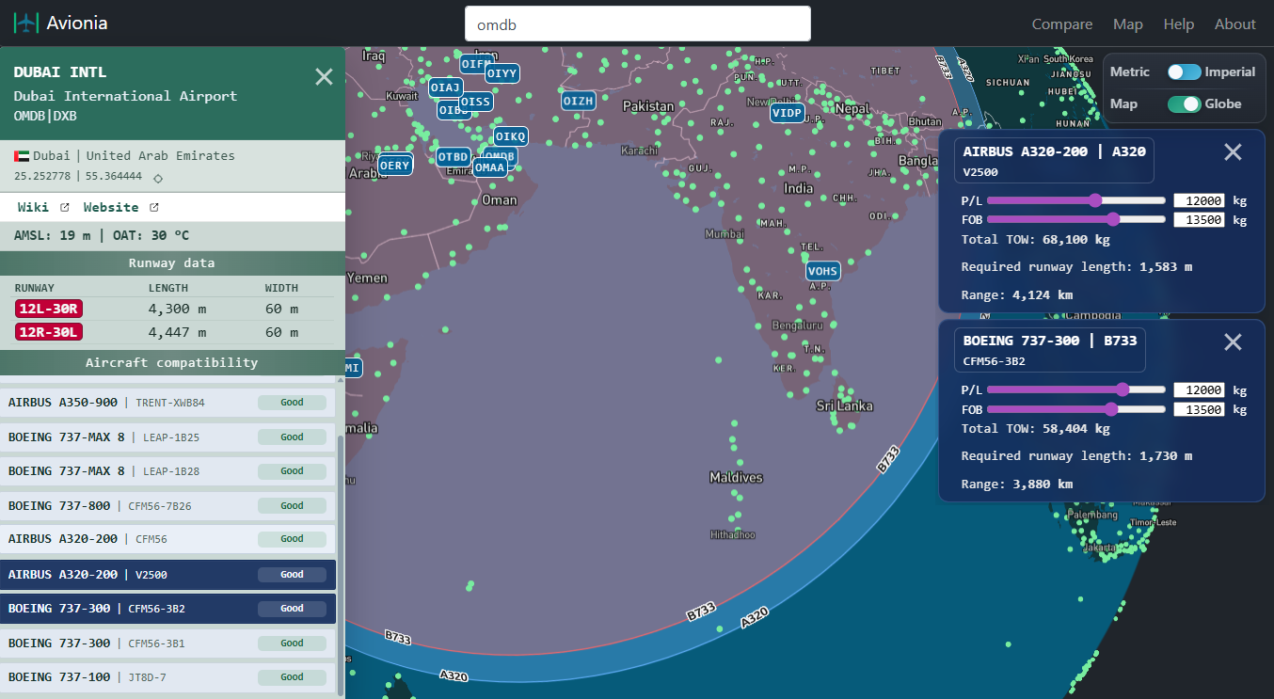Image resolution: width=1274 pixels, height=699 pixels.
Task: Click the Boeing 737-300 card title
Action: click(1050, 341)
